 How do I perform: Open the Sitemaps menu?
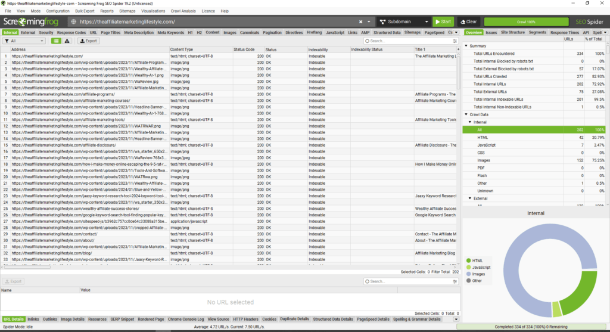pos(127,11)
